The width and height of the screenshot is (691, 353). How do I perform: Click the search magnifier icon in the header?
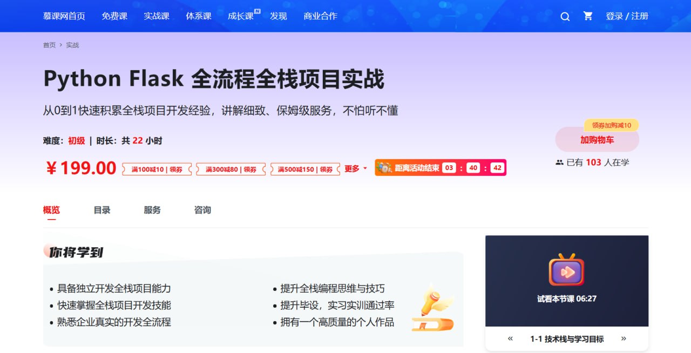565,17
